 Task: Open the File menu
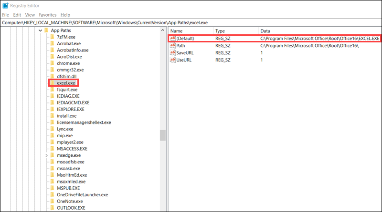pos(6,15)
